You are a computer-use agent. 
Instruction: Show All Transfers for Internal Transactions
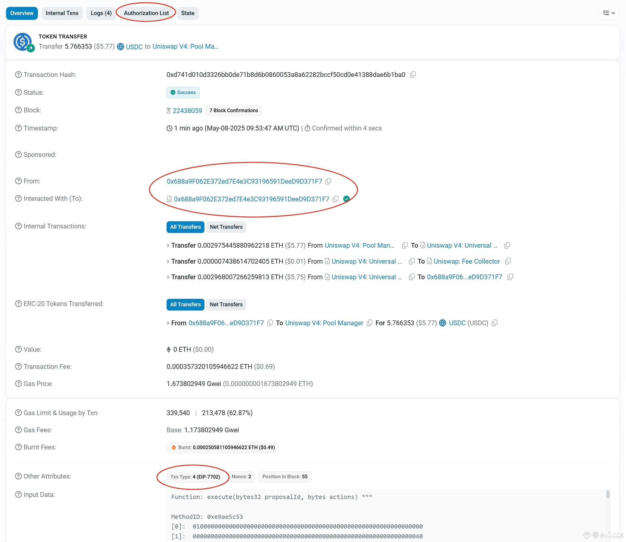coord(186,227)
